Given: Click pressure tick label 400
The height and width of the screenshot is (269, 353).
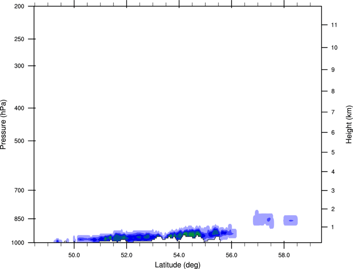Looking at the screenshot, I should [19, 108].
